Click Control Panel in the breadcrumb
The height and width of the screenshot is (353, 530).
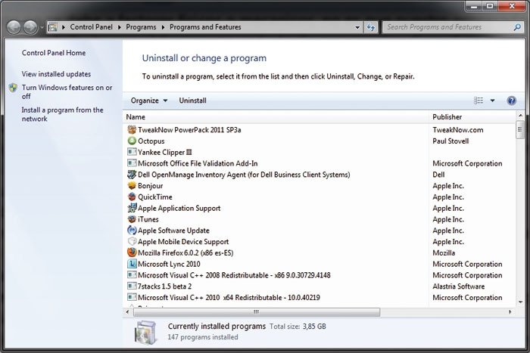click(92, 27)
